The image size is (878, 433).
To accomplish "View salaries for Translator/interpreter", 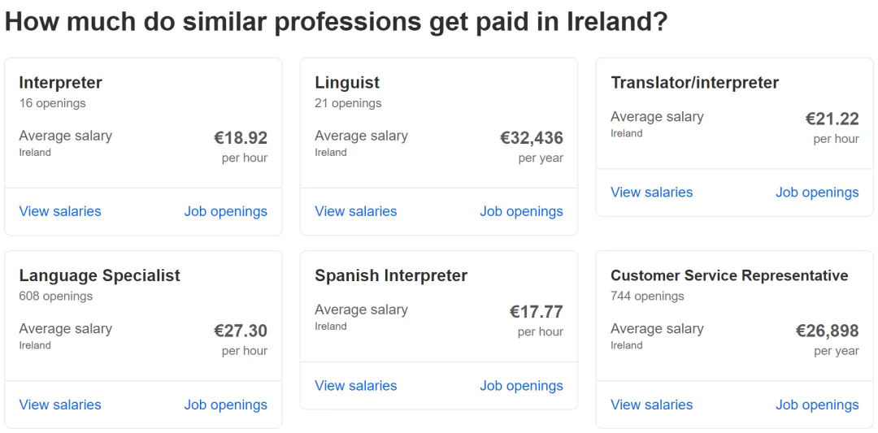I will 652,193.
